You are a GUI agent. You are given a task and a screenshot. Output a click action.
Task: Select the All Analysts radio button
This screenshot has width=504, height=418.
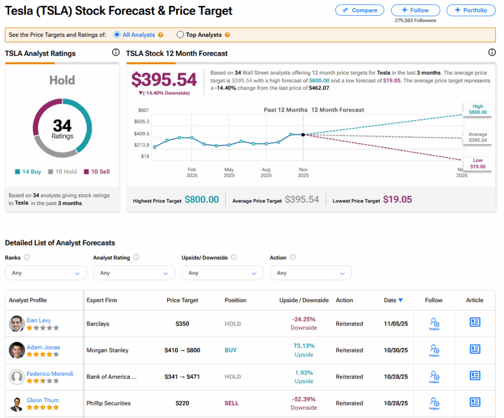click(117, 35)
